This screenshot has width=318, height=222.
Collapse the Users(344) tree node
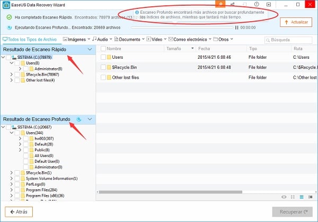point(12,133)
